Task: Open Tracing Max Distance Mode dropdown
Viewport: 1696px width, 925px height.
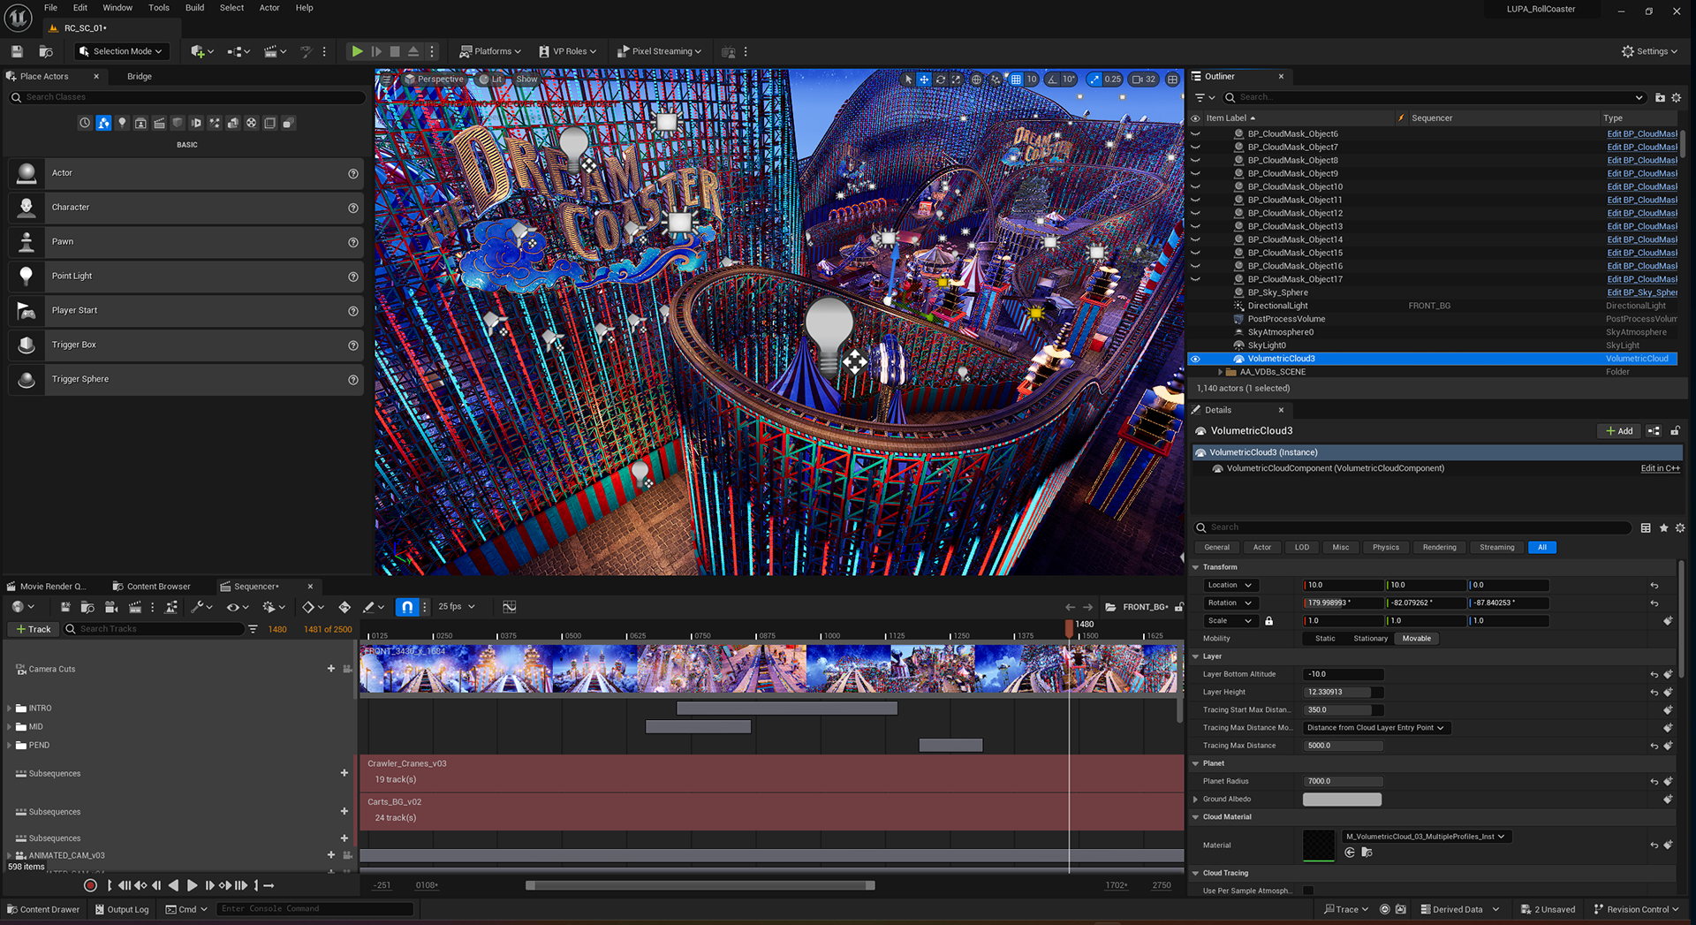Action: pyautogui.click(x=1375, y=728)
